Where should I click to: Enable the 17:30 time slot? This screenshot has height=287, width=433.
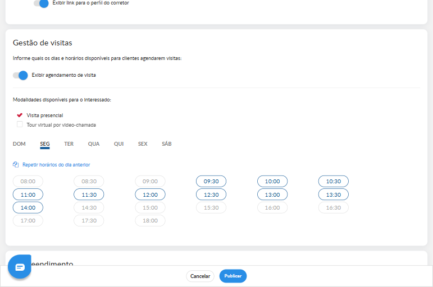89,220
